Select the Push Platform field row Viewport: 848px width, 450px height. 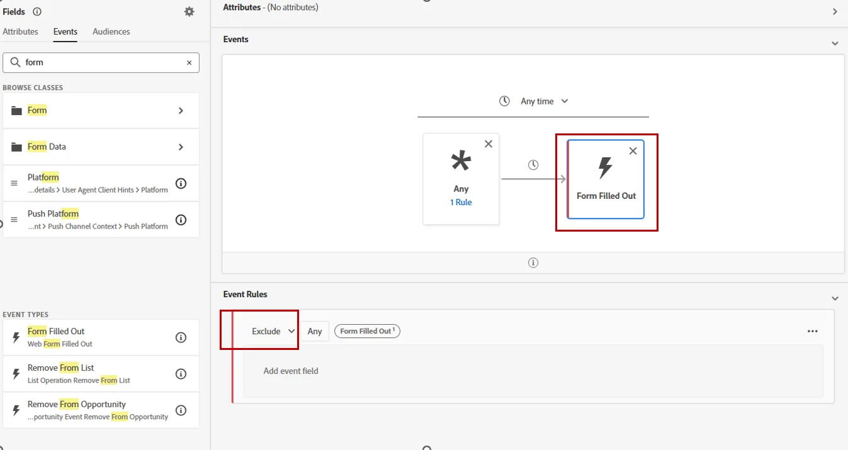pyautogui.click(x=101, y=220)
